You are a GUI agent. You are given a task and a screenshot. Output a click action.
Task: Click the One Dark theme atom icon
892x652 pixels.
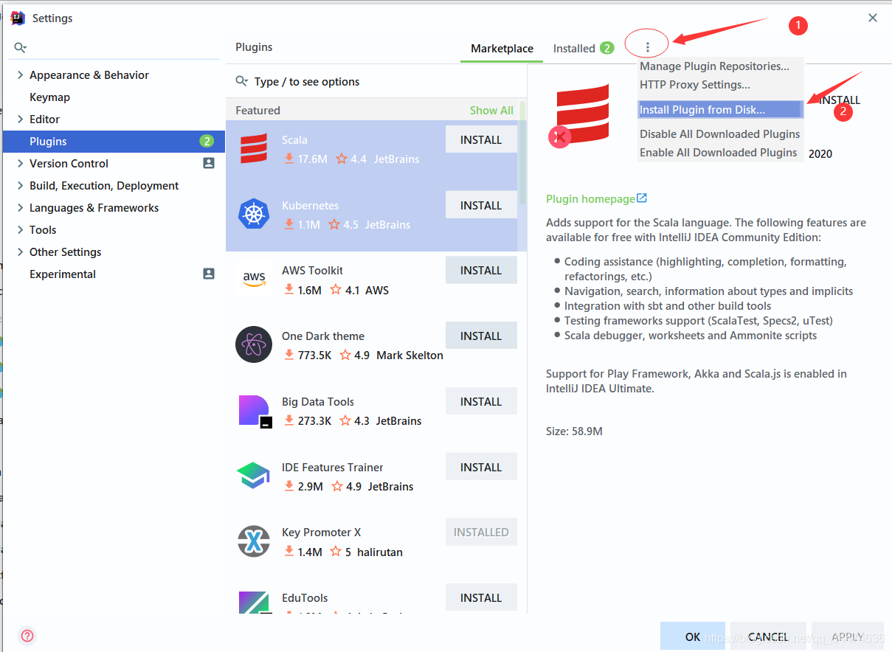[x=254, y=344]
